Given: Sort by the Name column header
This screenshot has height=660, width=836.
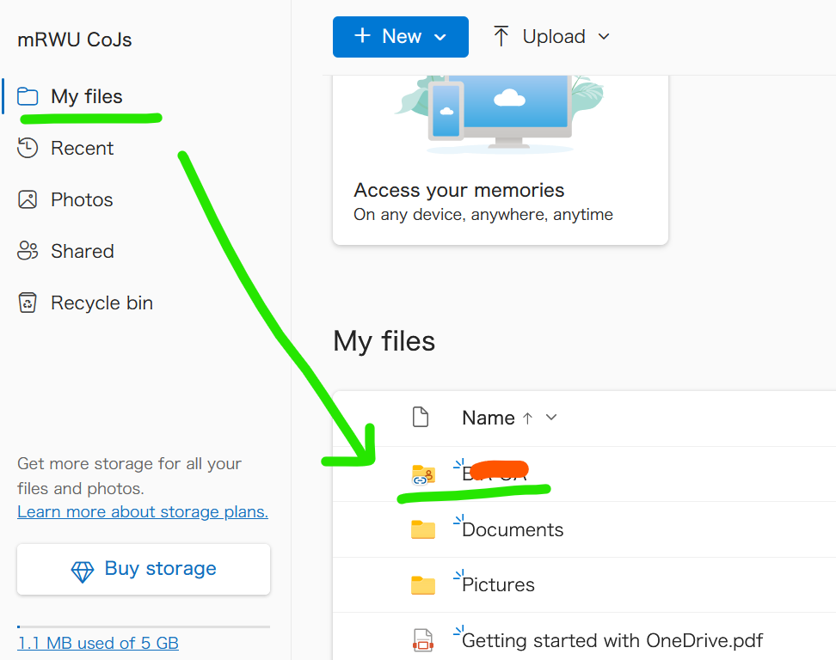Looking at the screenshot, I should coord(488,419).
